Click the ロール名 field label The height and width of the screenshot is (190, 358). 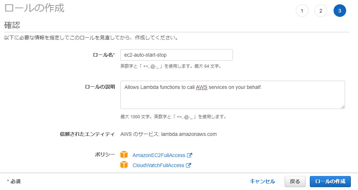104,55
